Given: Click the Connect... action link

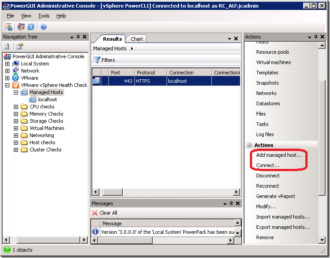Looking at the screenshot, I should pyautogui.click(x=267, y=165).
